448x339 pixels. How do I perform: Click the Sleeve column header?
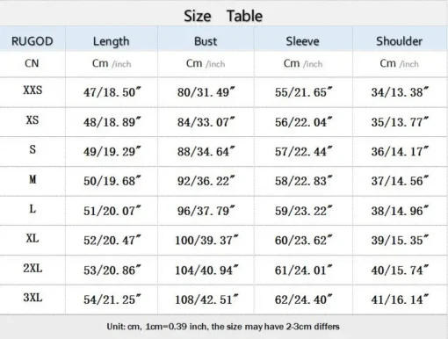(x=303, y=41)
